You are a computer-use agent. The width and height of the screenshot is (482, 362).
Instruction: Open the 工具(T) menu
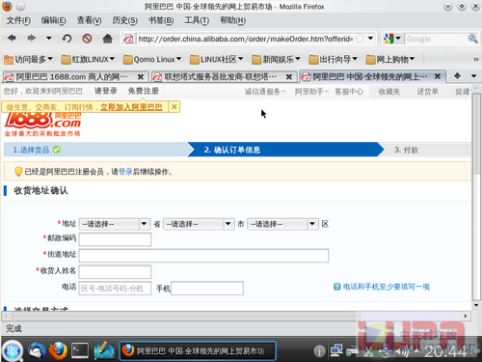coord(197,20)
